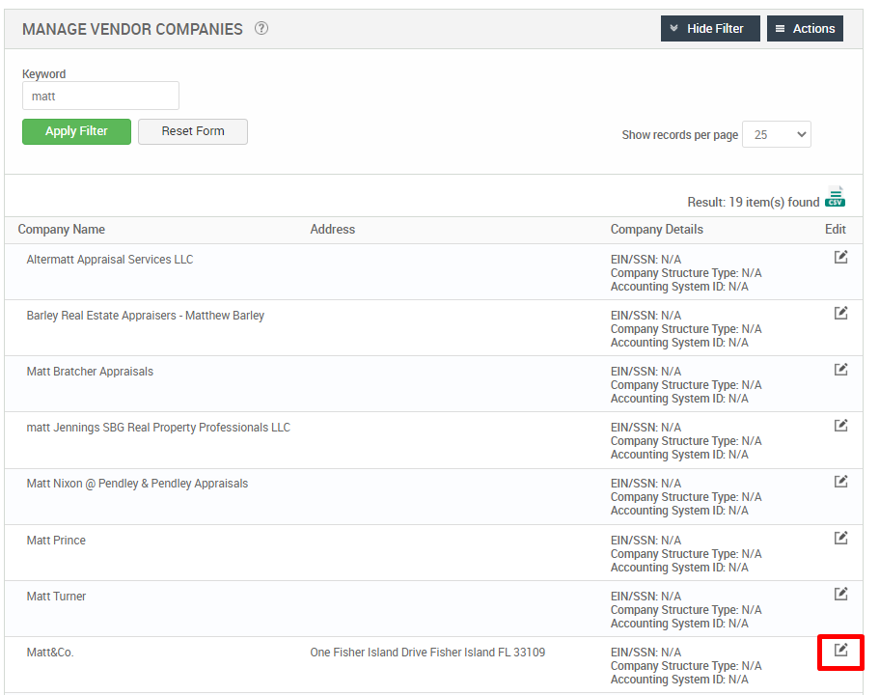Open help for Manage Vendor Companies
879x695 pixels.
pos(261,29)
